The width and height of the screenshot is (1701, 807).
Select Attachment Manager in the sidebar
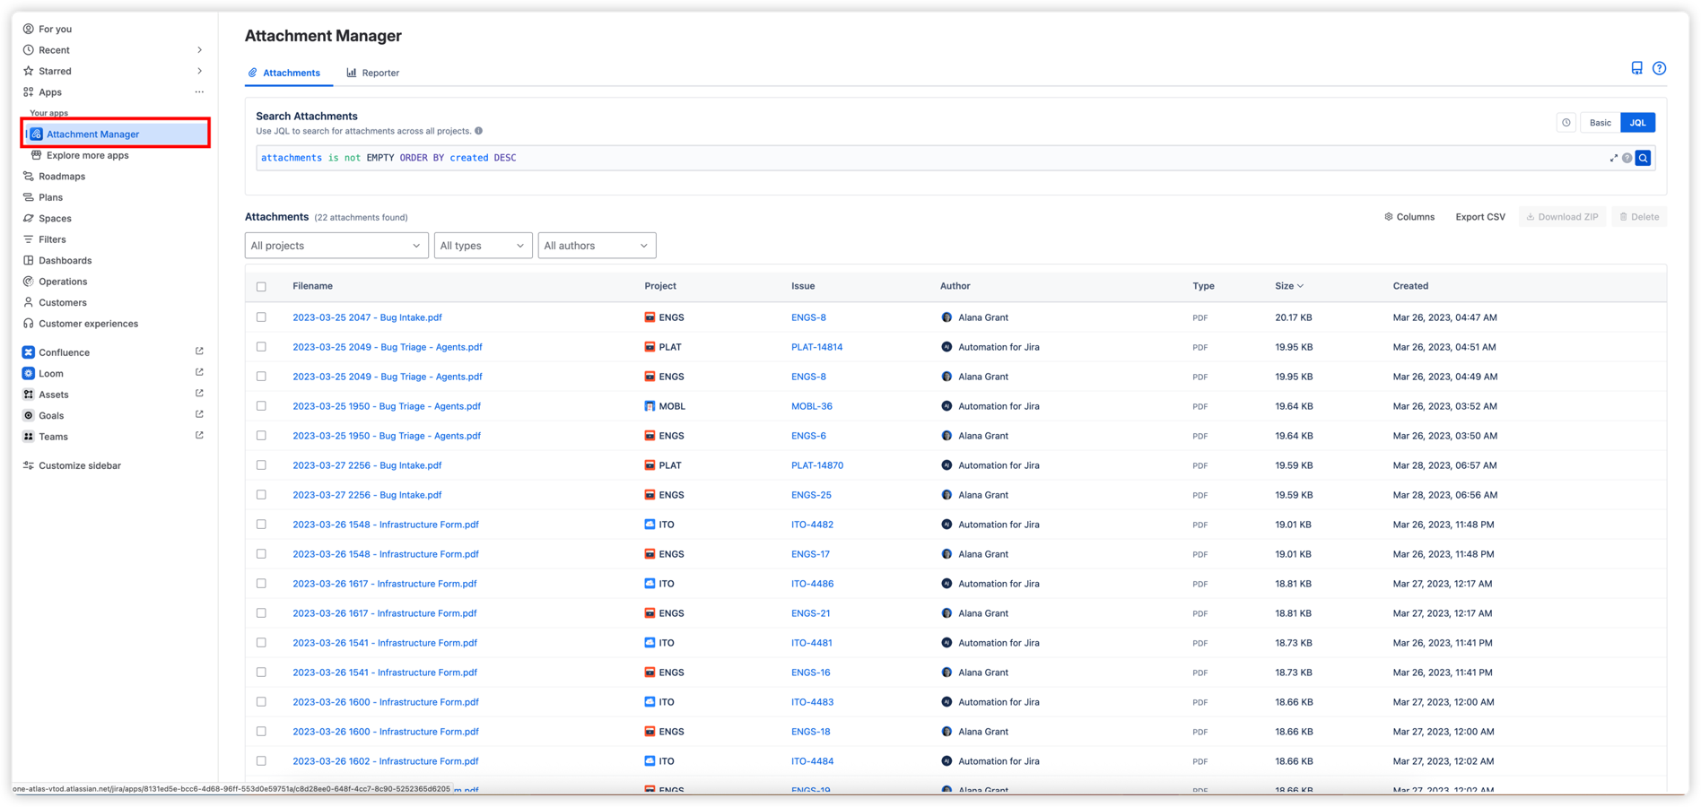pyautogui.click(x=117, y=134)
